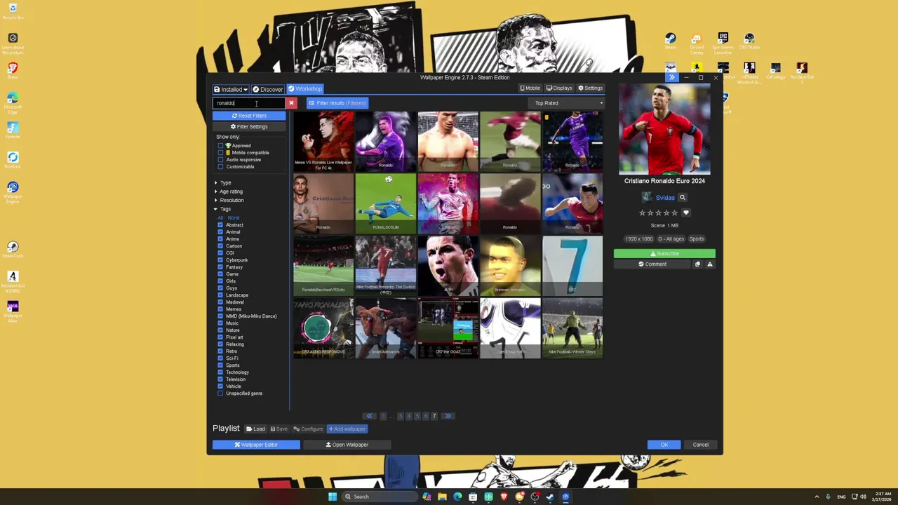Open File Explorer from the taskbar
Viewport: 898px width, 505px height.
pyautogui.click(x=442, y=497)
